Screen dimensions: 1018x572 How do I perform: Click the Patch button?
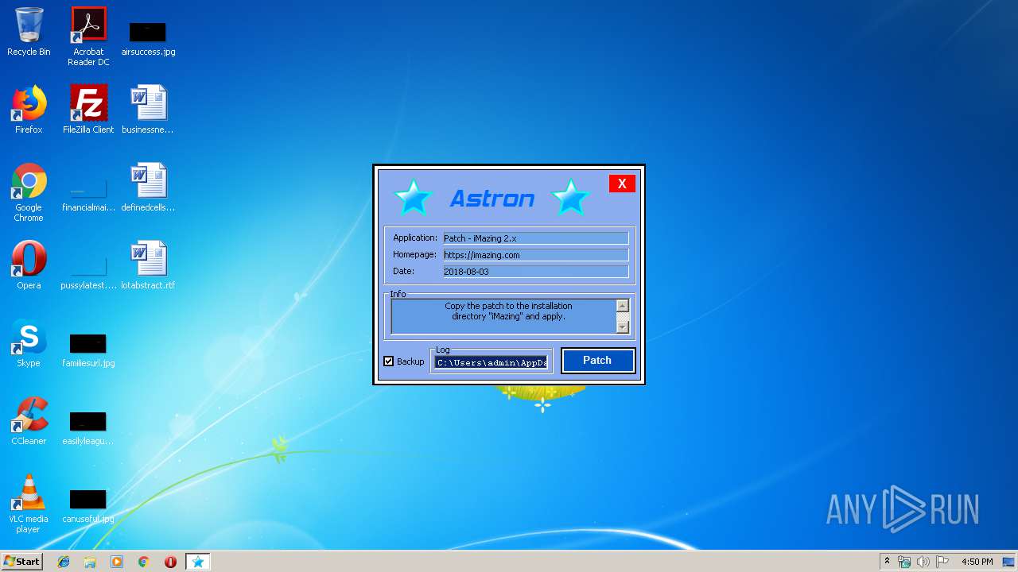(x=597, y=360)
